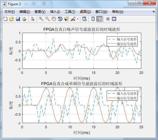Print the figure with printer icon
Viewport: 158px width, 140px height.
(24, 19)
